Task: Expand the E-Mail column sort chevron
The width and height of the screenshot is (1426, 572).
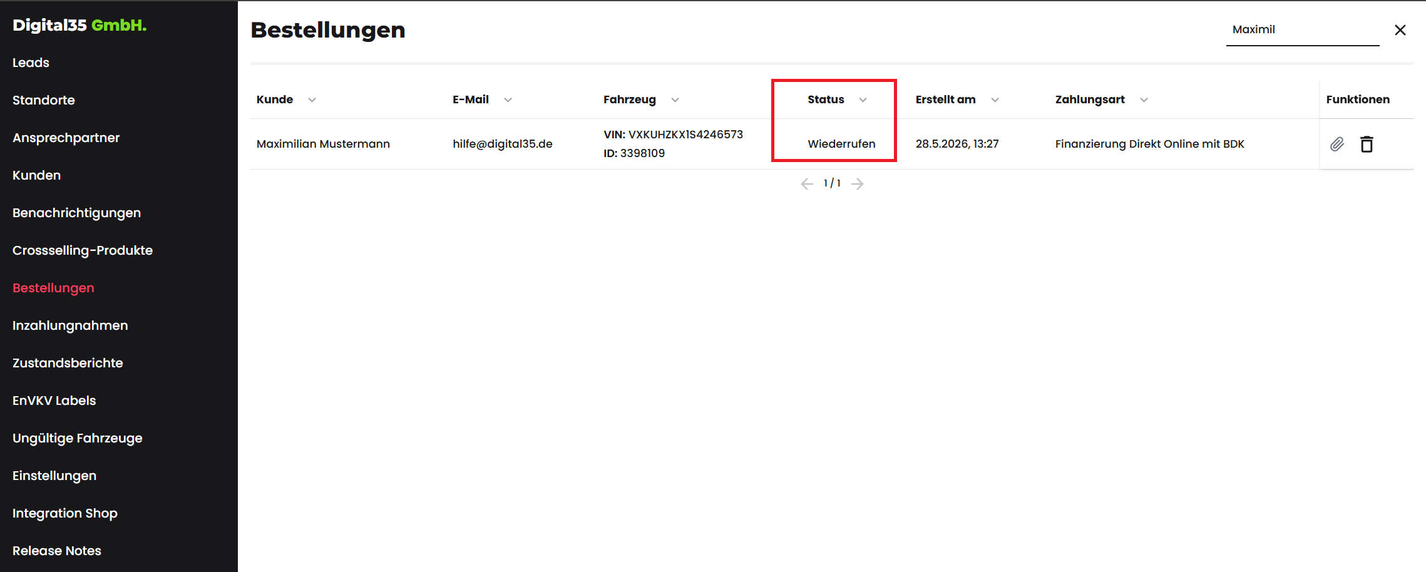Action: pyautogui.click(x=508, y=100)
